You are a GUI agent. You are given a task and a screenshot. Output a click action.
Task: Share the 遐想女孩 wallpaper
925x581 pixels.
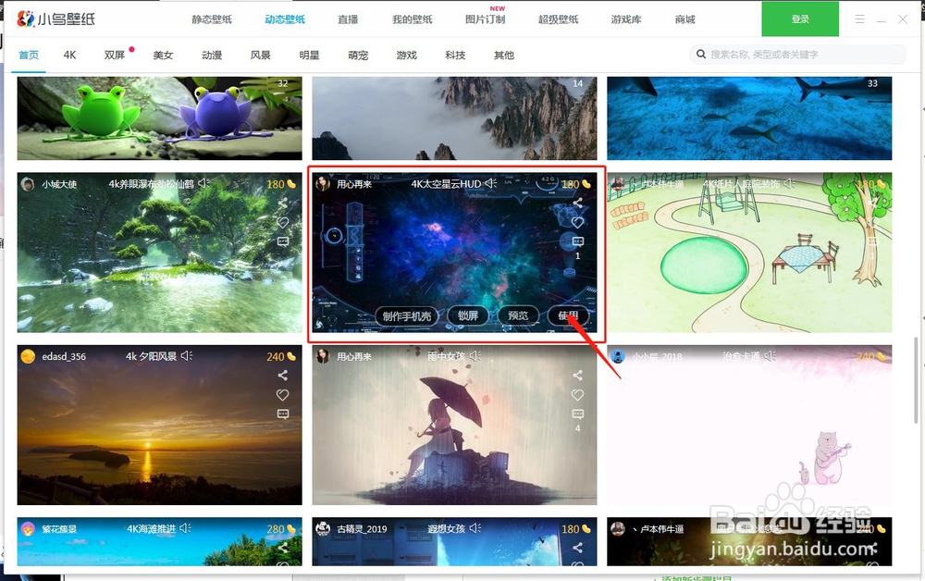577,548
